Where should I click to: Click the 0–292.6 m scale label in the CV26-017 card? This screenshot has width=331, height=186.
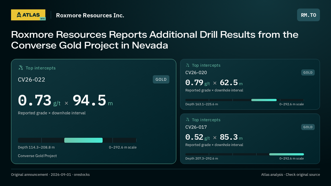(292, 158)
